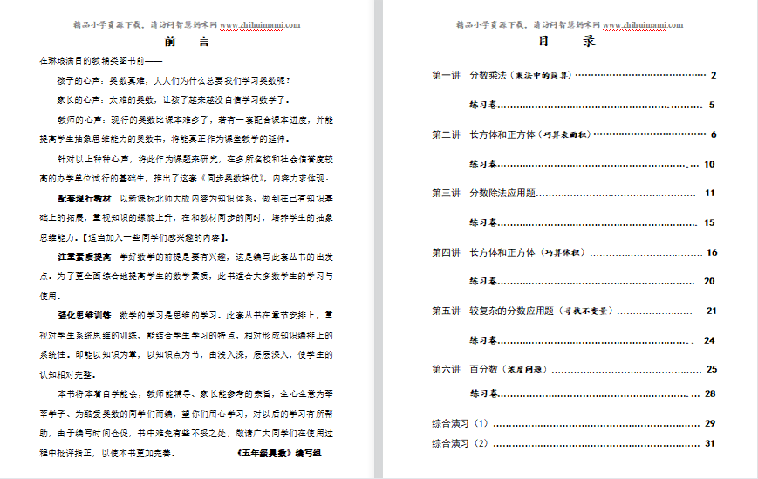Click the bold 配套现行教材 paragraph heading
The image size is (758, 479).
tap(85, 198)
